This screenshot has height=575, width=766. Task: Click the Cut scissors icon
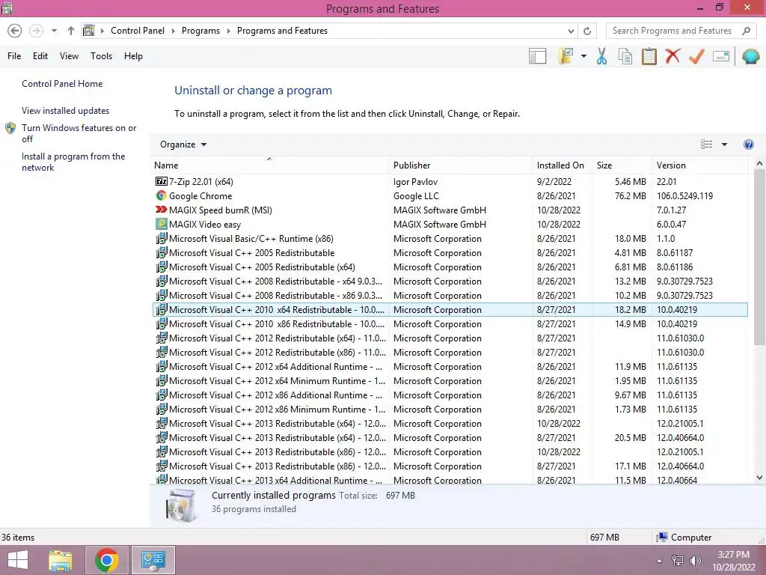pos(602,56)
